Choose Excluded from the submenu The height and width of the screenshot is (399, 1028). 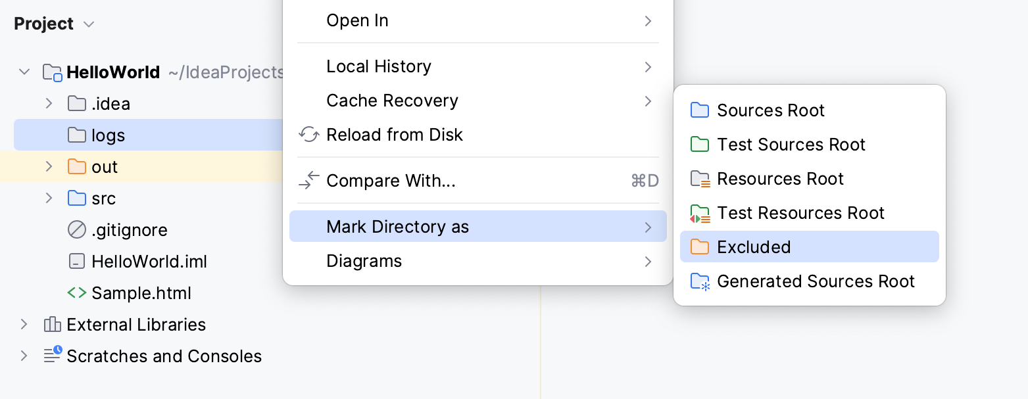coord(754,246)
